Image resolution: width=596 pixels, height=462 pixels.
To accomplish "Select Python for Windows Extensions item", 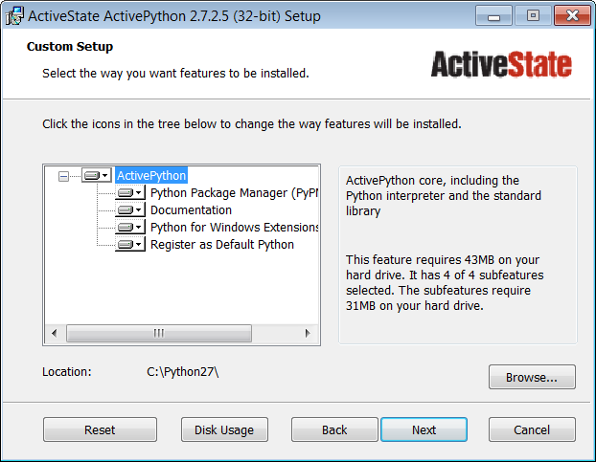I will pos(234,228).
